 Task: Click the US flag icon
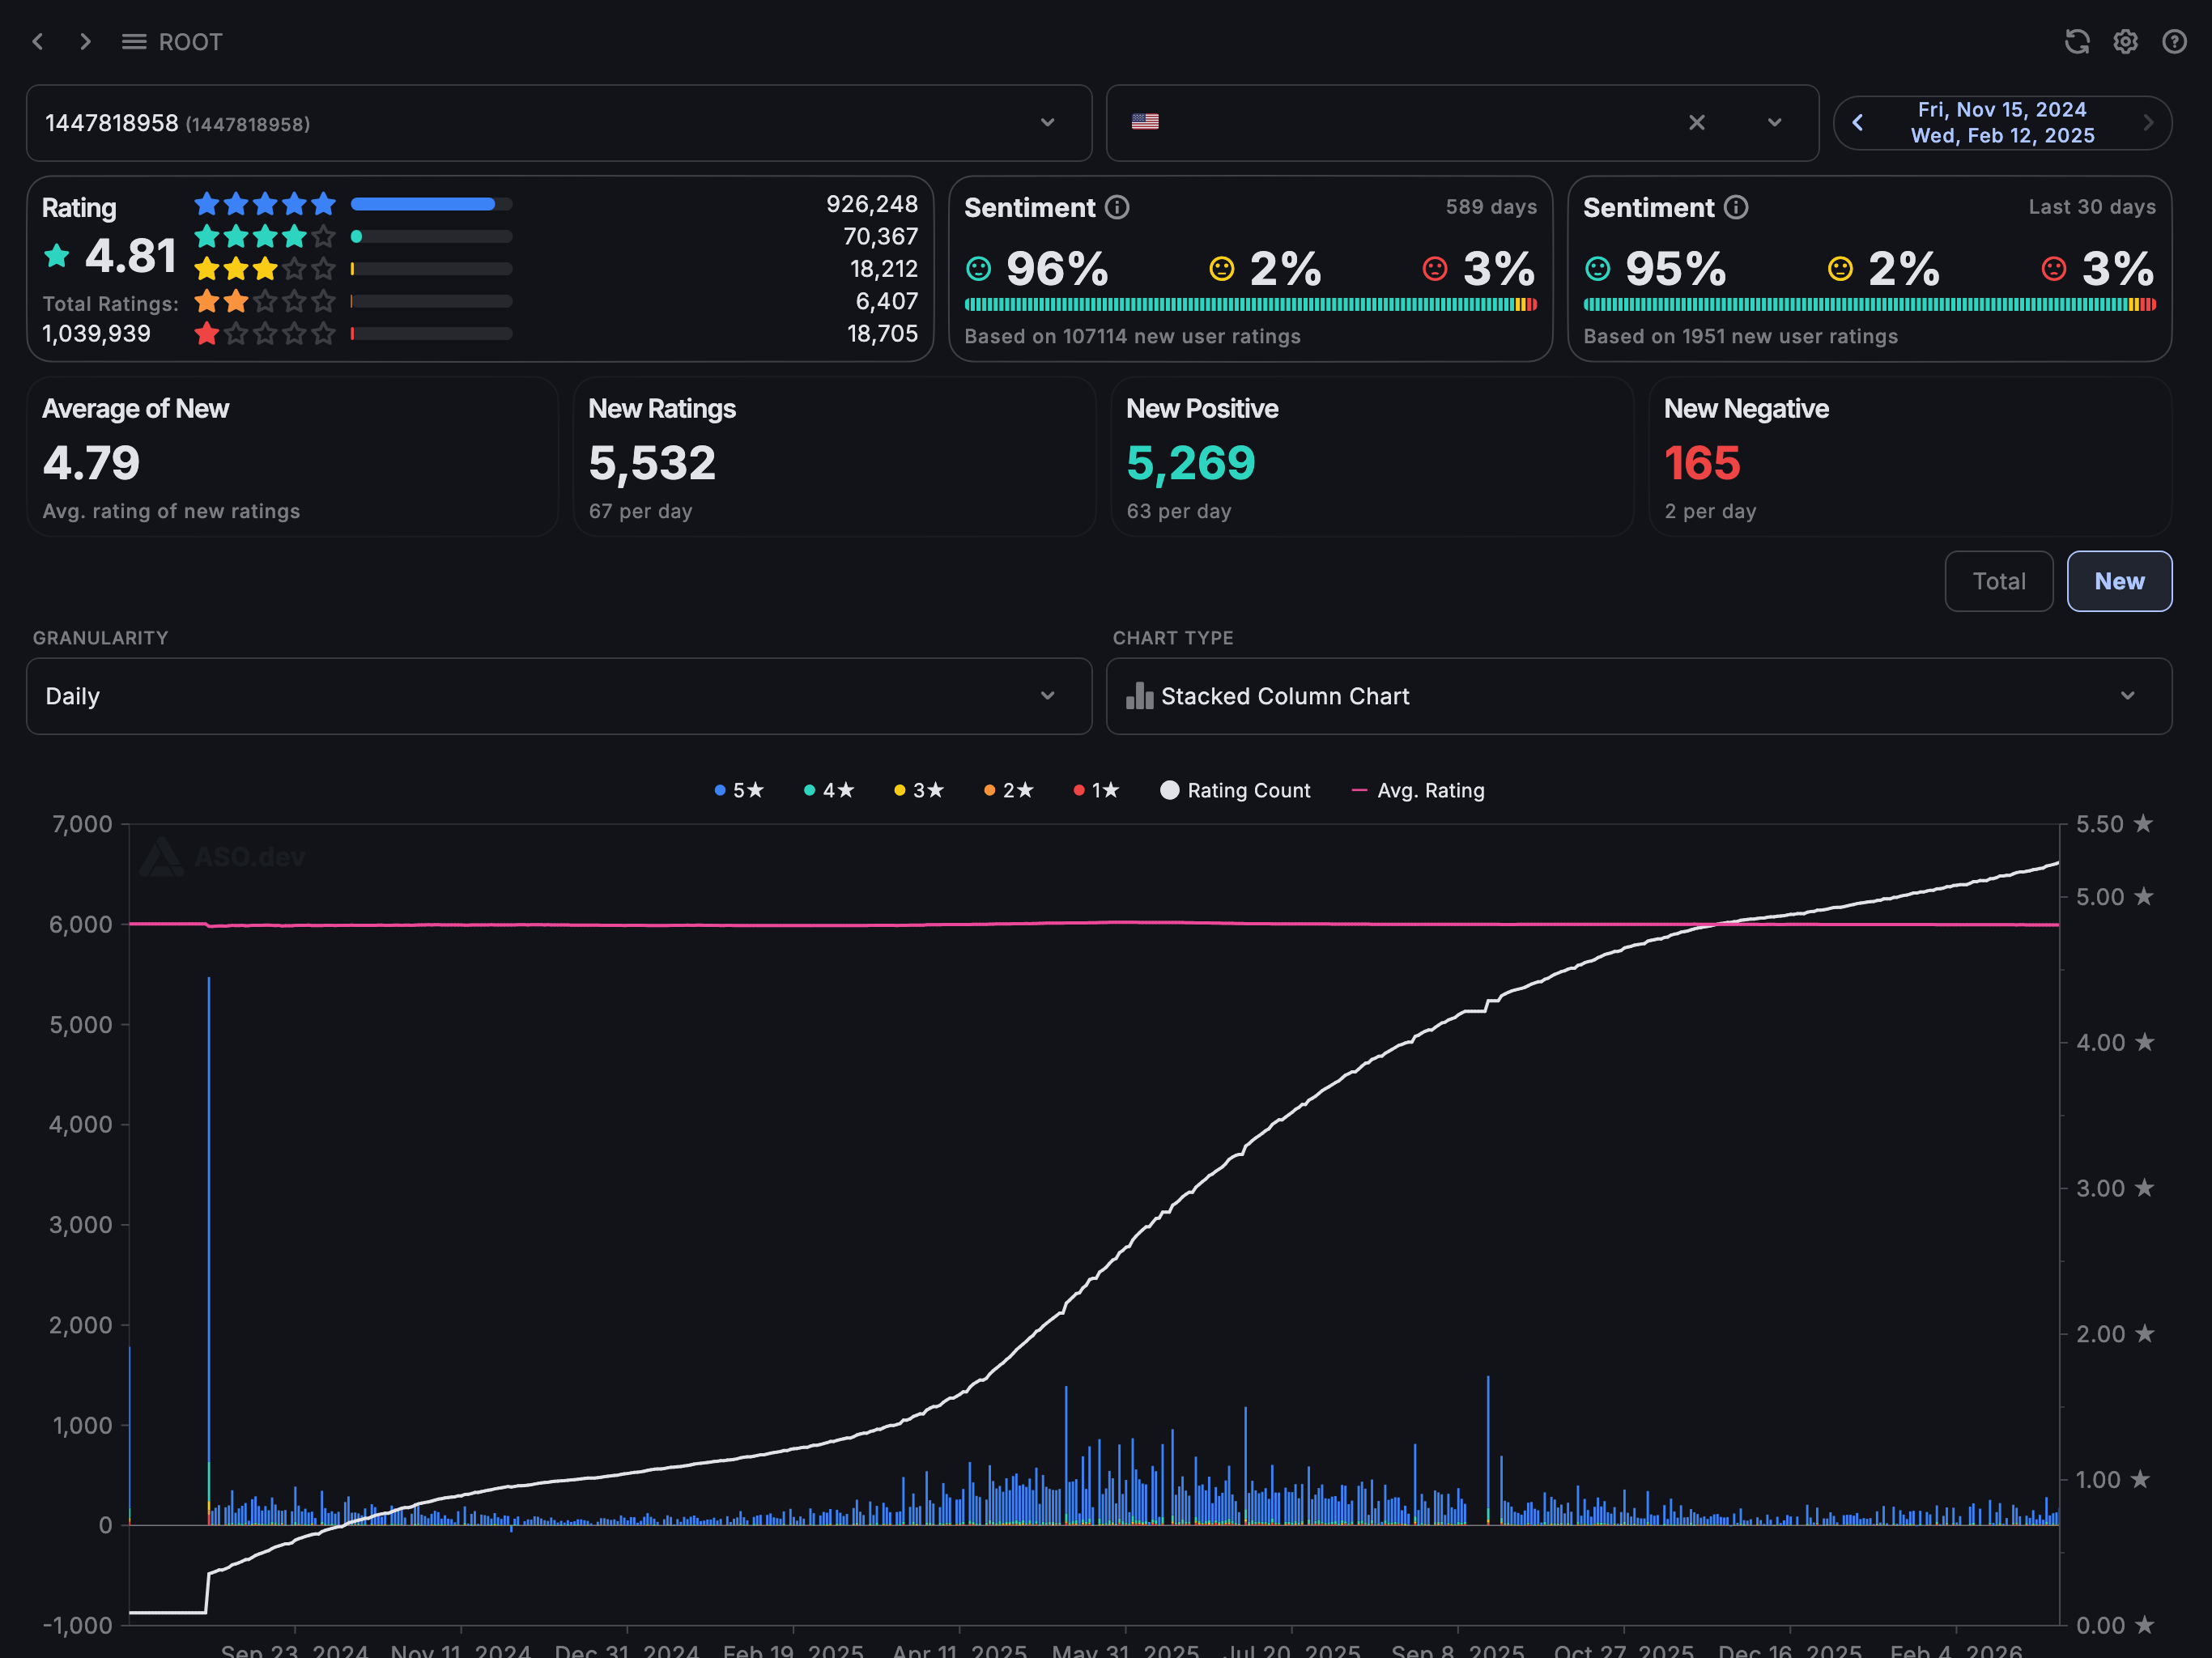point(1145,122)
